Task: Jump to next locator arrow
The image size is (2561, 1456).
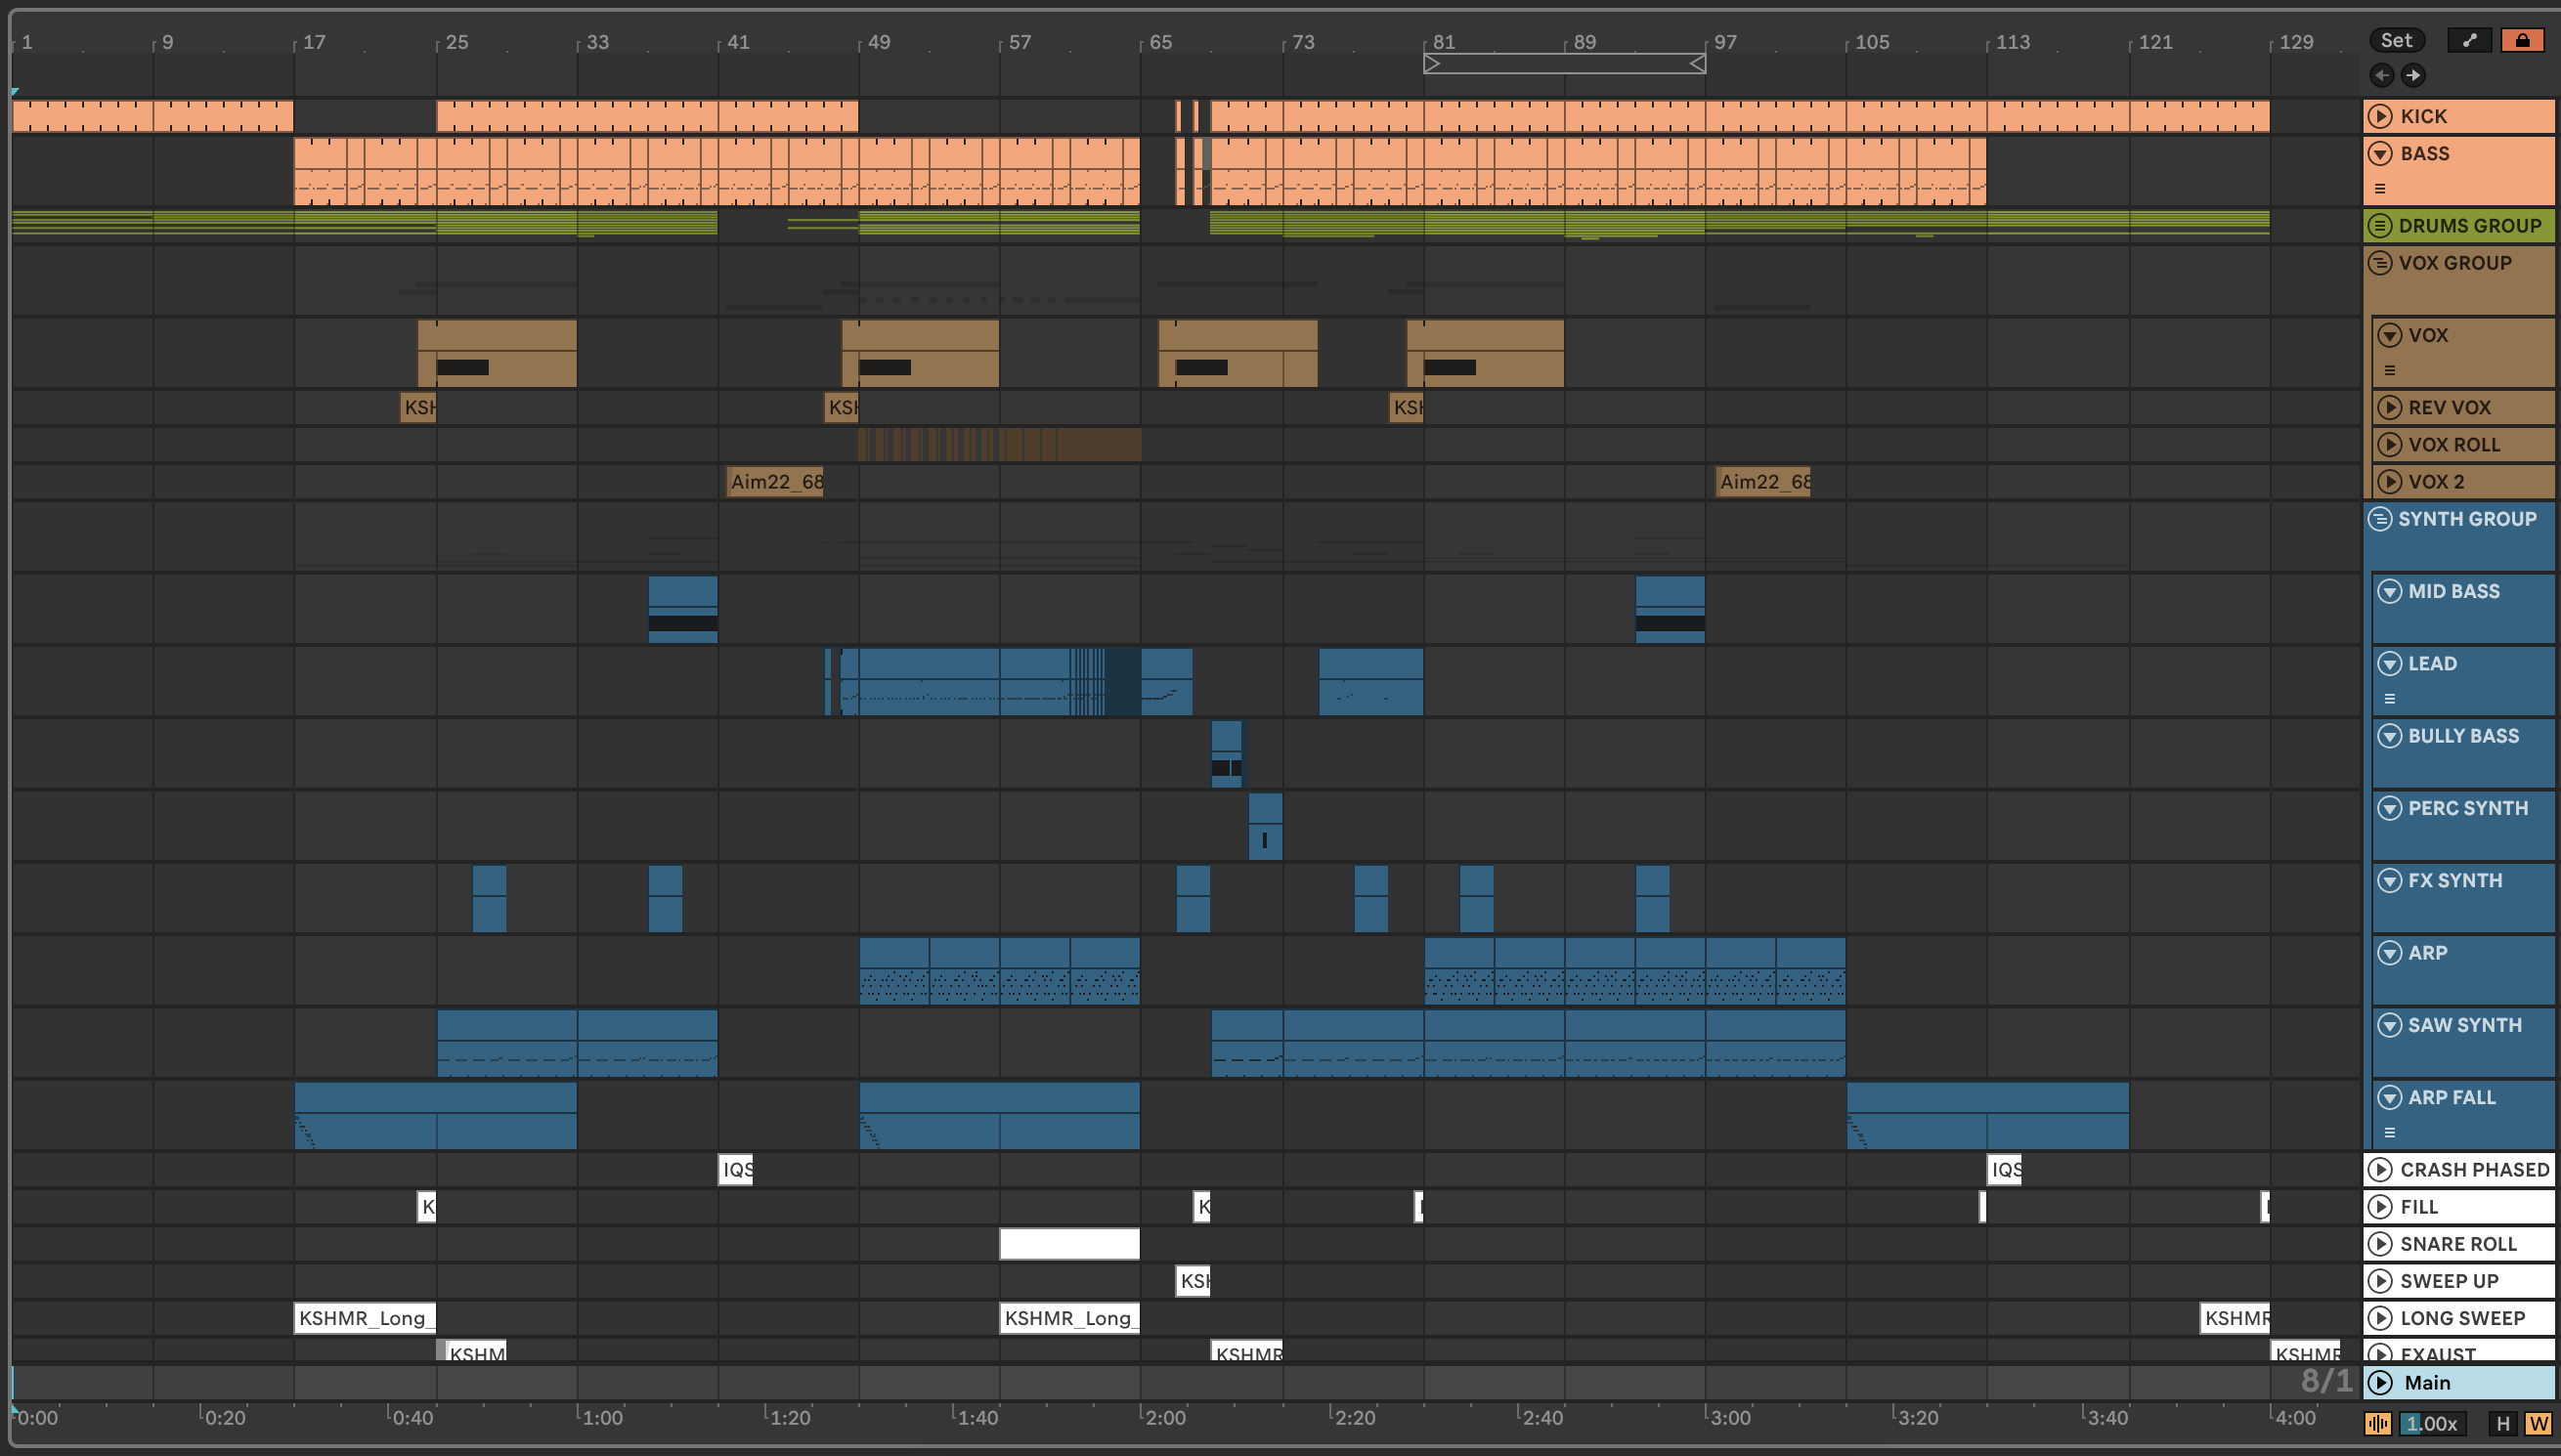Action: click(2413, 75)
